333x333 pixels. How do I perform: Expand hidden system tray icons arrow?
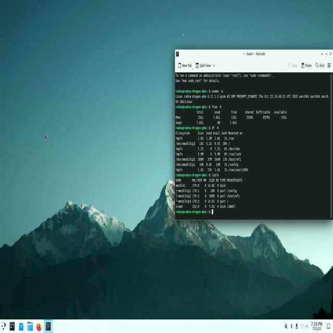[x=306, y=326]
